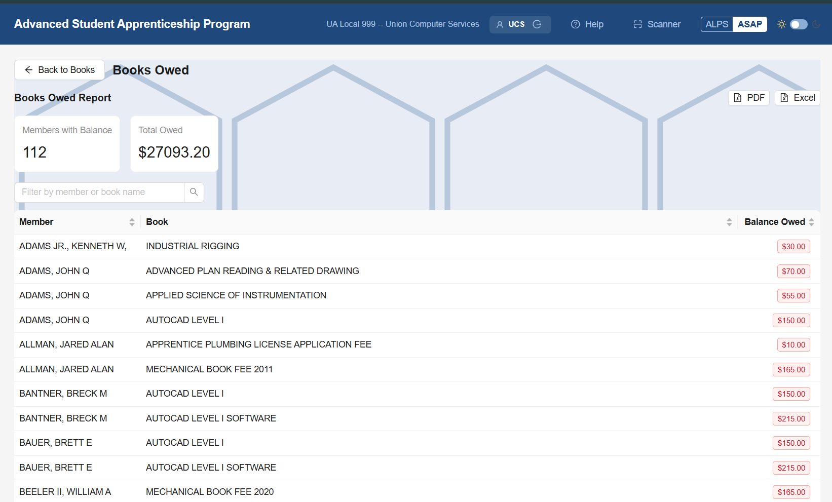Click the moon dark-mode icon
832x502 pixels.
pos(816,24)
